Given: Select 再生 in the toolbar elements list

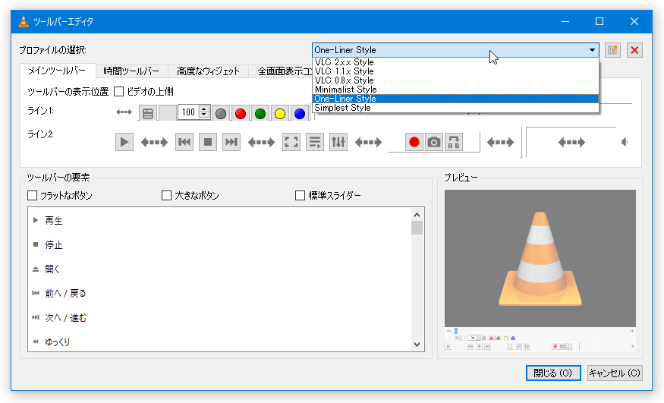Looking at the screenshot, I should tap(219, 221).
